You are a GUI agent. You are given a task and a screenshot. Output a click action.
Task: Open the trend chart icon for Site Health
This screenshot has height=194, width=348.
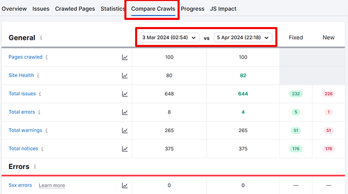coord(125,76)
